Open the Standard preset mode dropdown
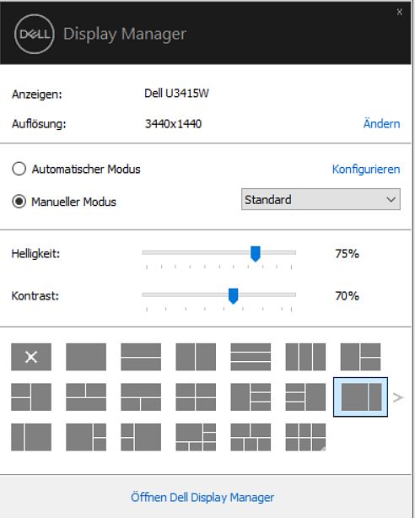Image resolution: width=415 pixels, height=518 pixels. pyautogui.click(x=321, y=199)
